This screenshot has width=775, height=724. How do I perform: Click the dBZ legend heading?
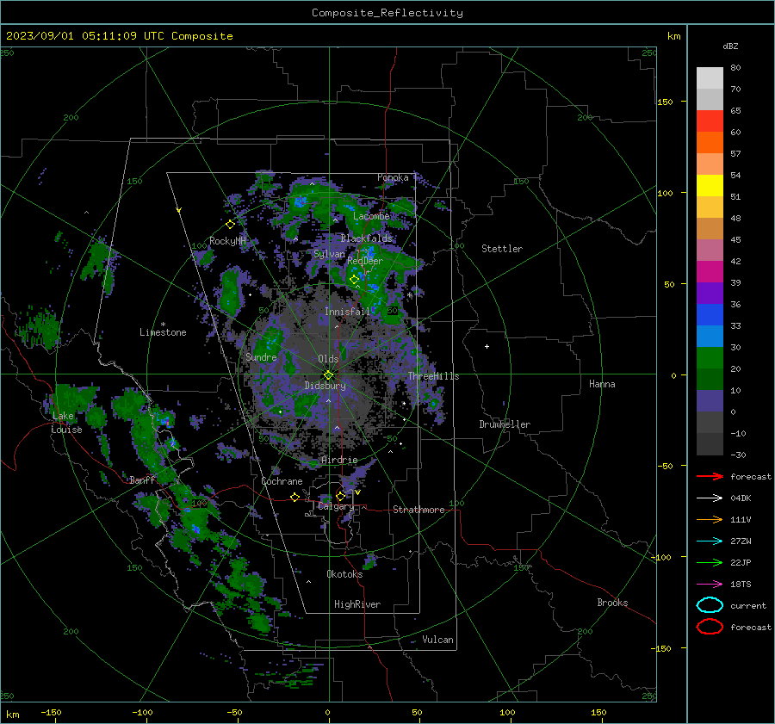pyautogui.click(x=730, y=46)
